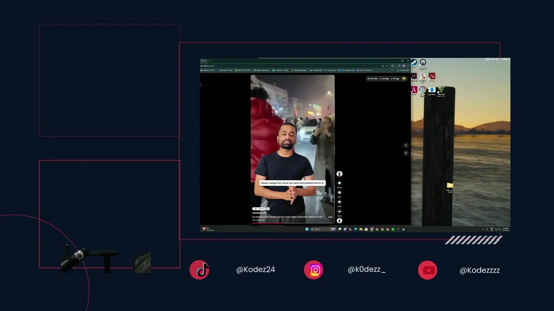The image size is (554, 311).
Task: Open Microsoft Edge from the taskbar
Action: 355,229
